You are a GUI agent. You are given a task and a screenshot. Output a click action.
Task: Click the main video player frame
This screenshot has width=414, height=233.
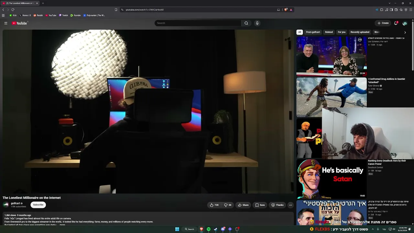click(148, 112)
